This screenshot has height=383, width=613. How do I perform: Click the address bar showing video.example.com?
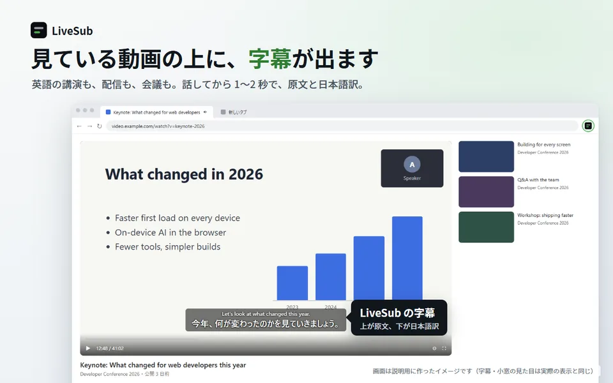342,126
